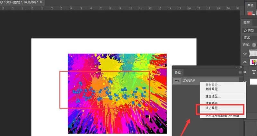
Task: Choose 建立选区... from the context menu
Action: click(x=213, y=96)
